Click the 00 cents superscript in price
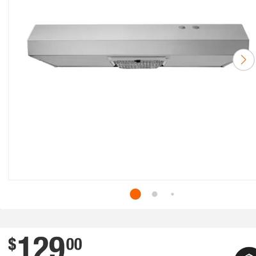This screenshot has width=256, height=256. [x=74, y=244]
